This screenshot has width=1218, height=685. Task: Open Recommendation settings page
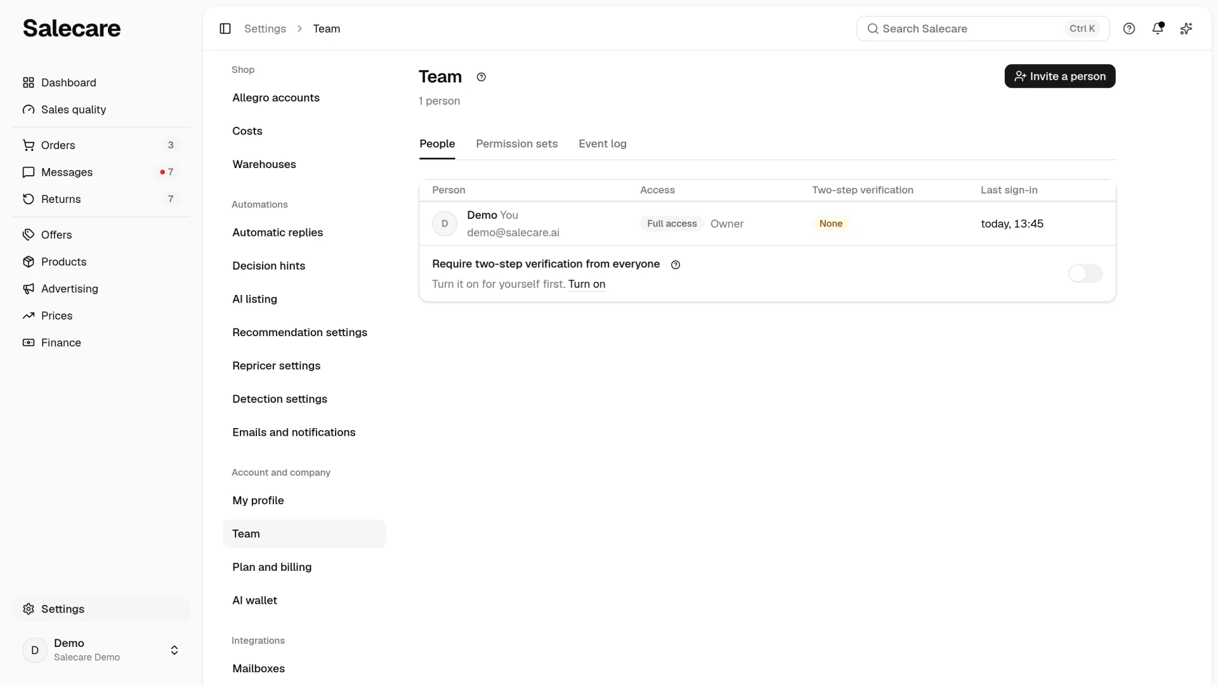(x=304, y=332)
